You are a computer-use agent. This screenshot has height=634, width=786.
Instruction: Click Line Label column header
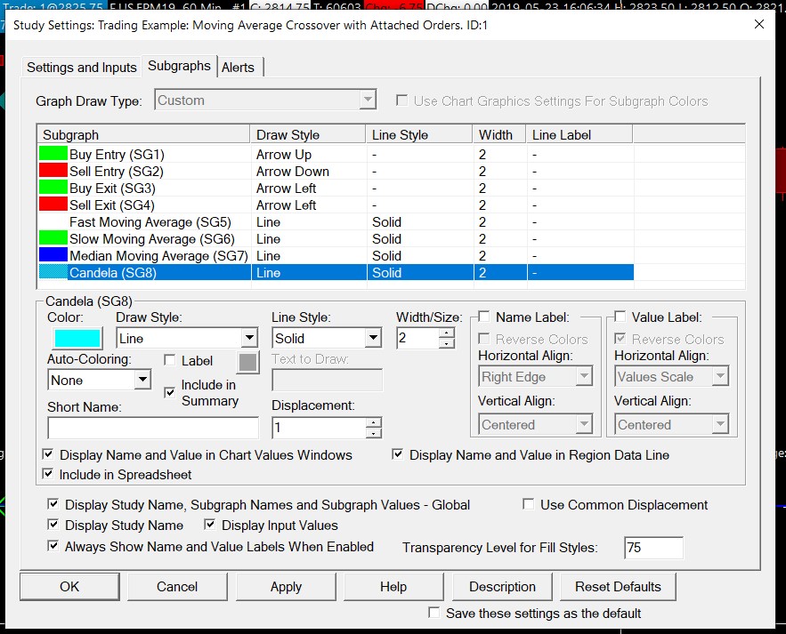(579, 134)
